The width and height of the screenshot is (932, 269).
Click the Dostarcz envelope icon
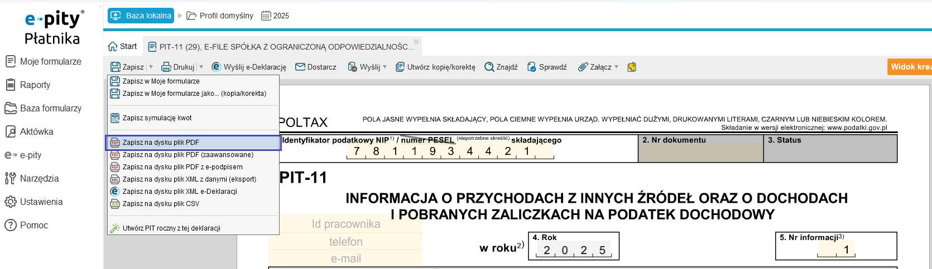(300, 67)
